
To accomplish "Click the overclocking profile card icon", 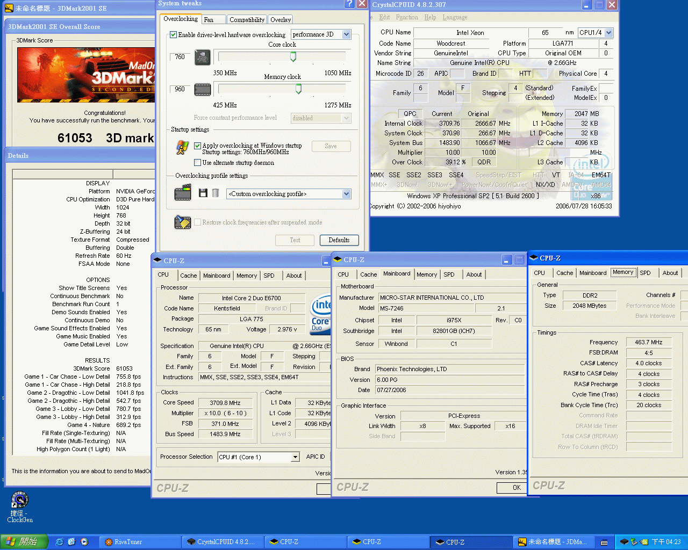I will tap(183, 192).
